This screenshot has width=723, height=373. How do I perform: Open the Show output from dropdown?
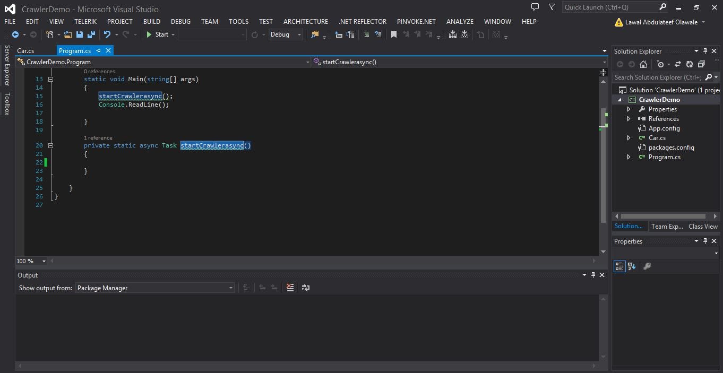[230, 288]
